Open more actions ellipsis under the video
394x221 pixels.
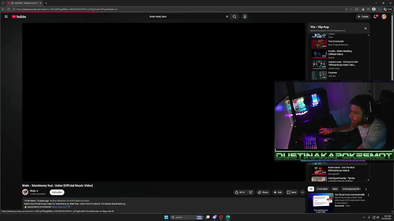click(x=302, y=192)
